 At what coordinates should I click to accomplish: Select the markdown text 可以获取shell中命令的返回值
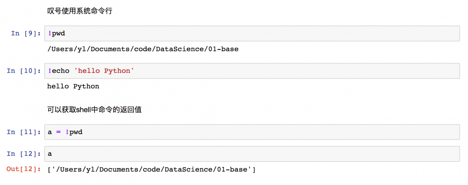click(94, 110)
